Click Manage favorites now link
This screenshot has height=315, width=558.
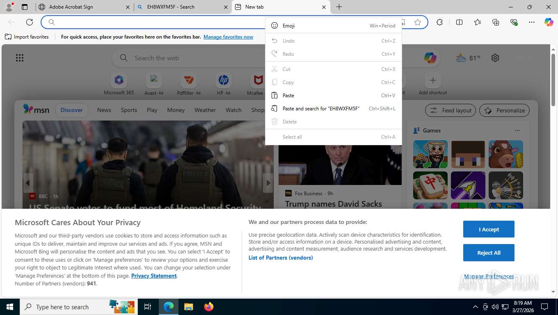click(228, 37)
